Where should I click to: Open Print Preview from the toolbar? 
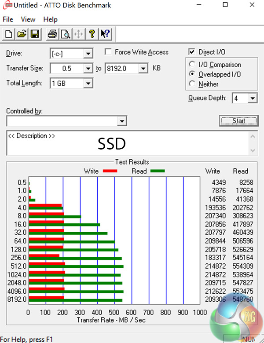[x=66, y=34]
